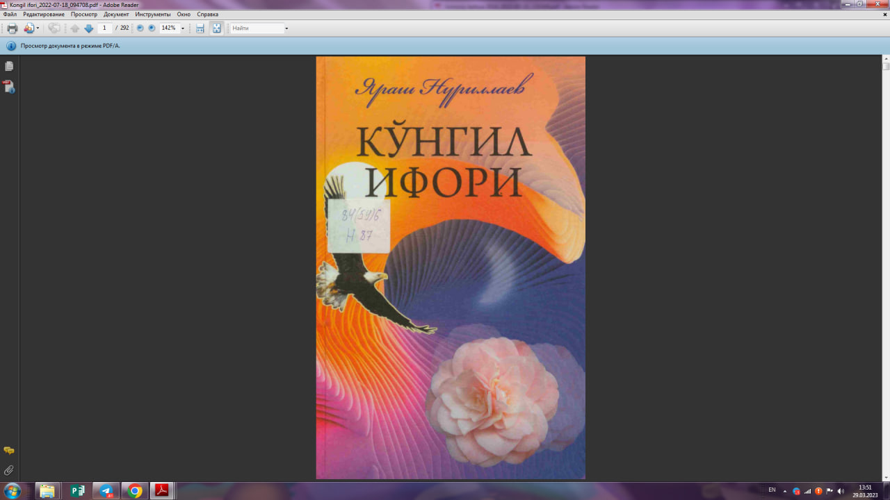This screenshot has width=890, height=500.
Task: Select the fit-page view icon
Action: point(216,28)
